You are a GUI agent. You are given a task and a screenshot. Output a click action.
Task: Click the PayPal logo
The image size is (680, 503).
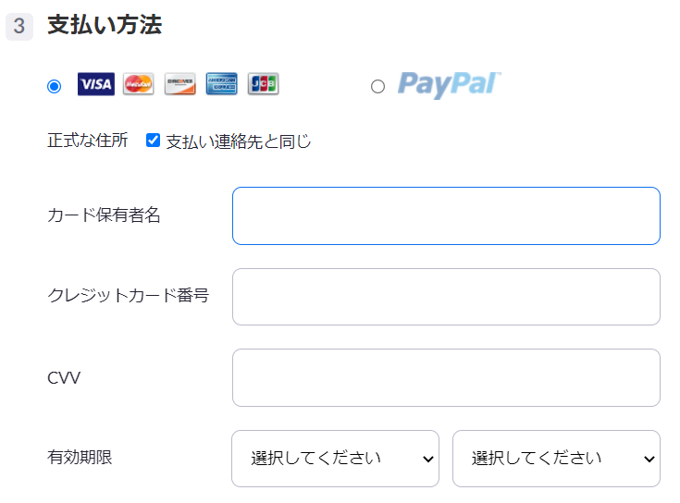pyautogui.click(x=449, y=85)
